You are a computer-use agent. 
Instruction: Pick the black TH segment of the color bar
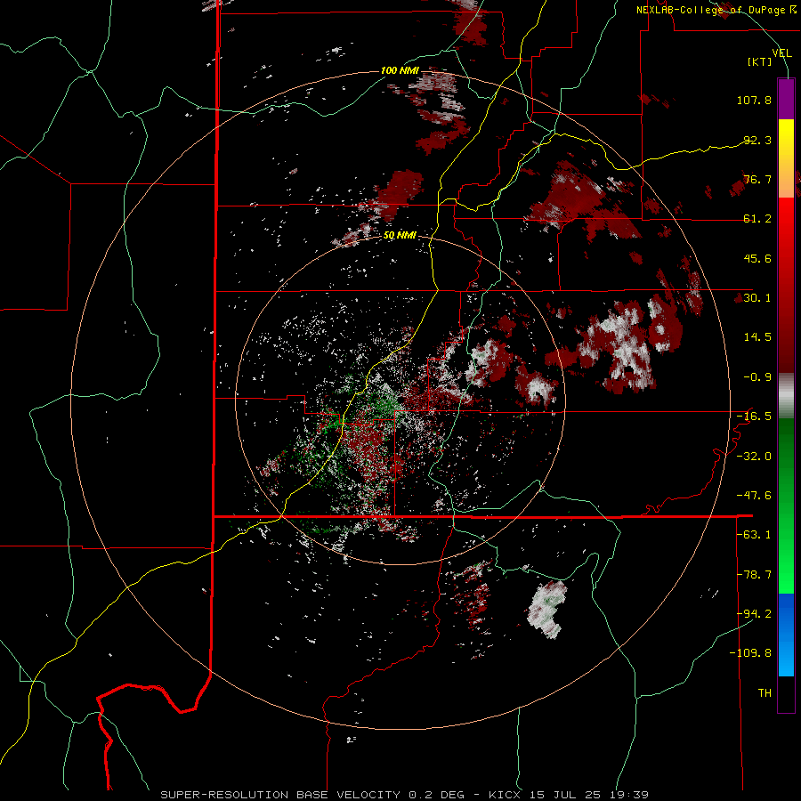(x=786, y=693)
